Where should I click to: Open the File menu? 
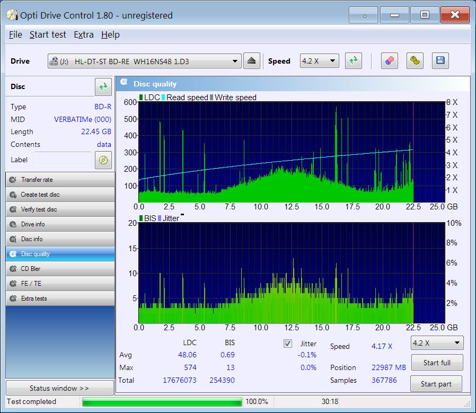15,34
